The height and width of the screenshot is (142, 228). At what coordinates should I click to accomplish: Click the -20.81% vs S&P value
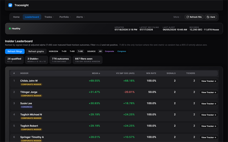(x=129, y=92)
